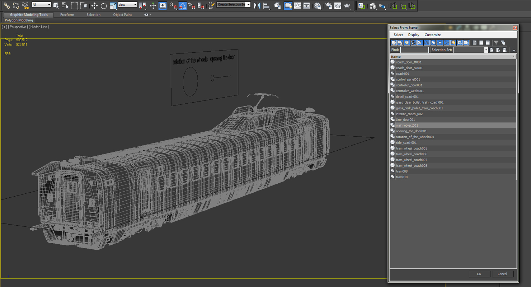Open the Layer Manager icon
The image size is (531, 287).
tap(277, 6)
